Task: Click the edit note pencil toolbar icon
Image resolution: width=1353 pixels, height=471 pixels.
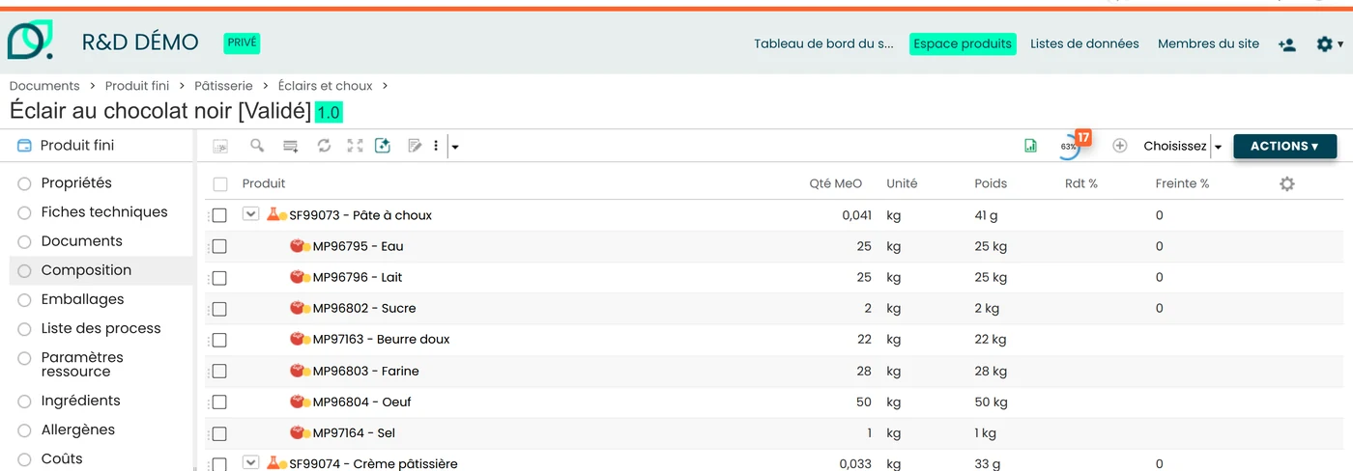Action: point(415,146)
